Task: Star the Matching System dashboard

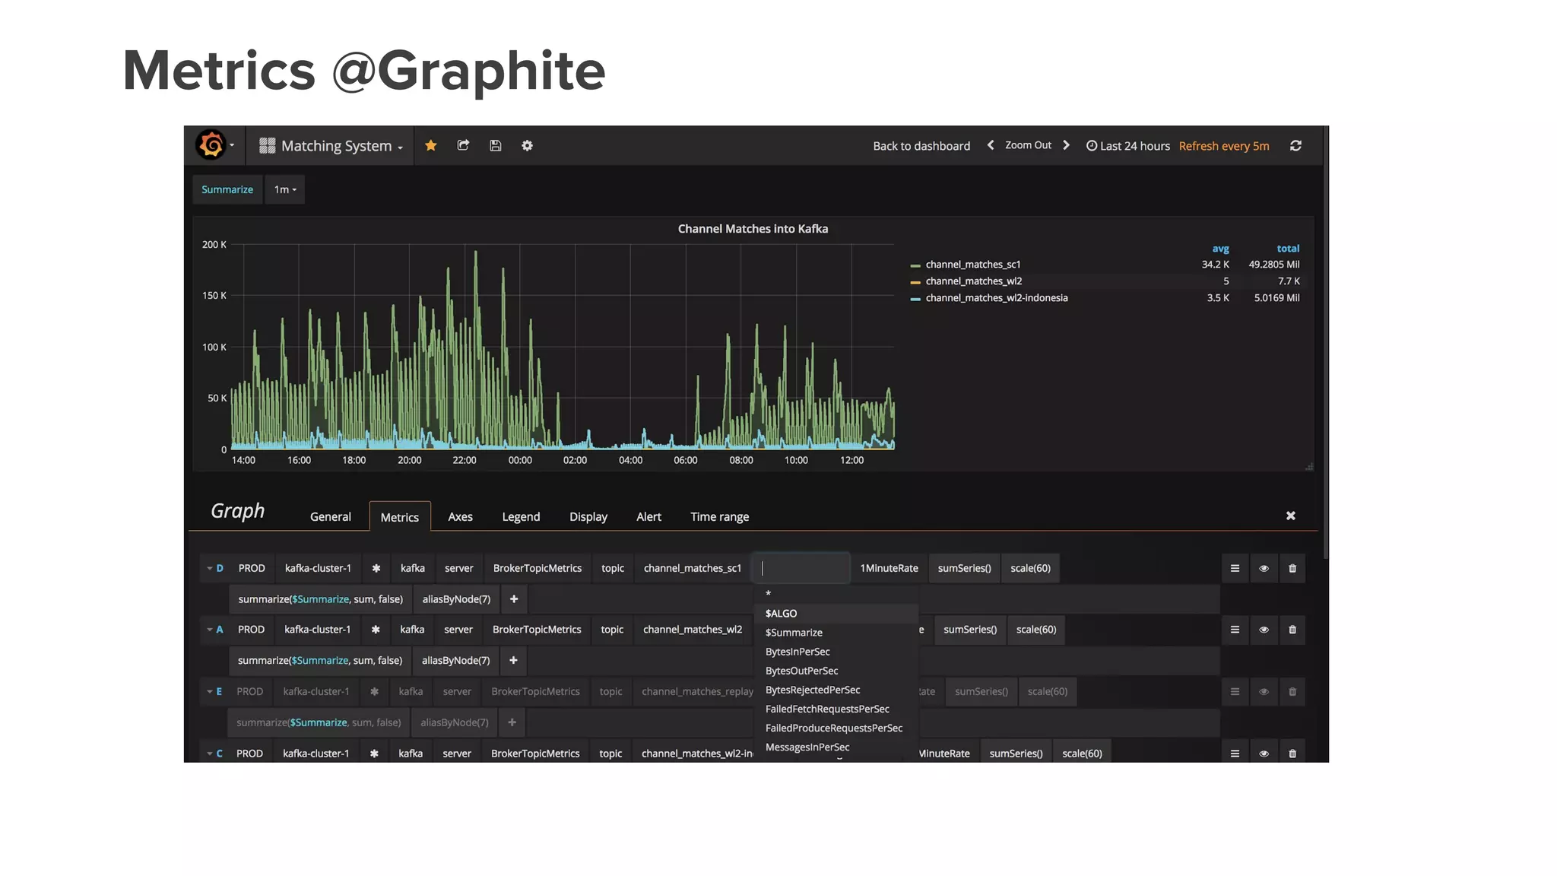Action: click(430, 145)
